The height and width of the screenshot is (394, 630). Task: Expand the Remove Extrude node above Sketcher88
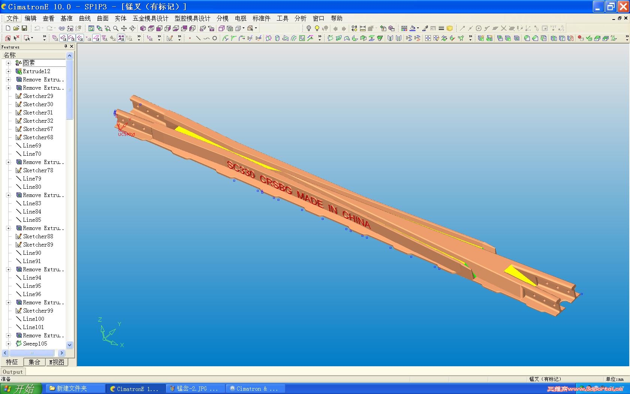[8, 228]
